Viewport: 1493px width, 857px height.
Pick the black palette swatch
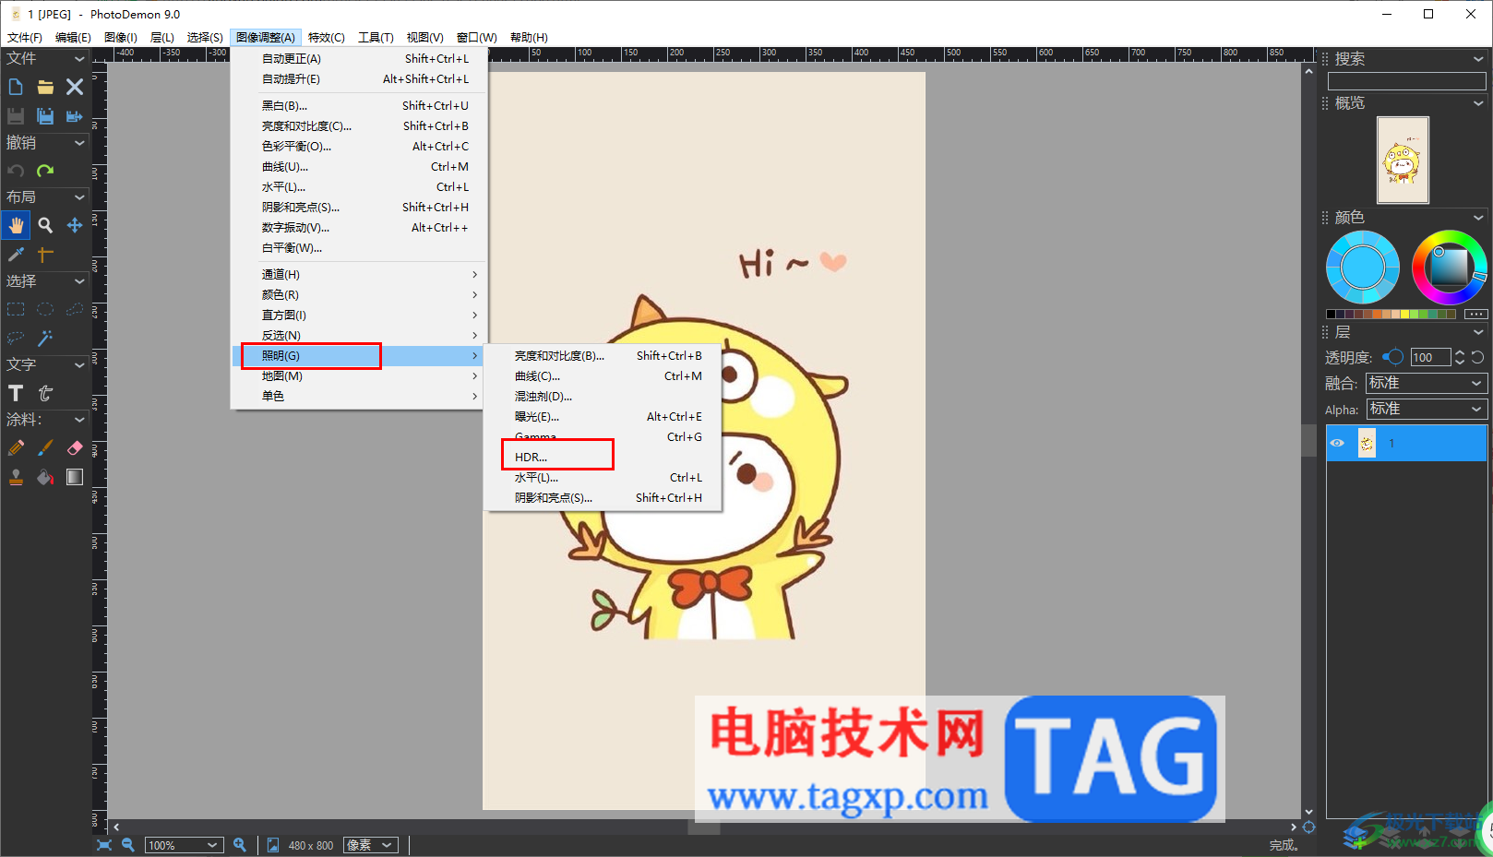point(1331,315)
